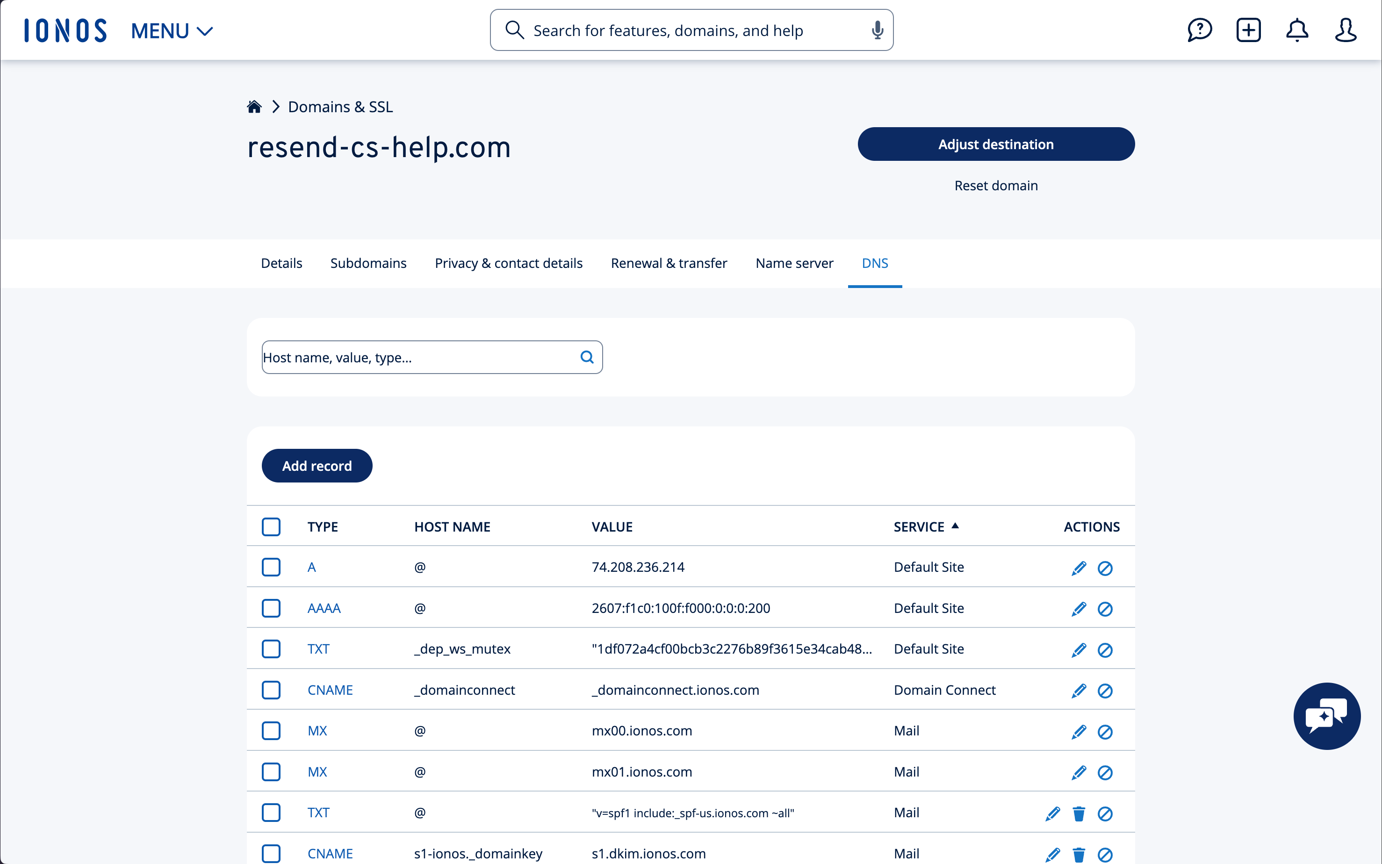Check the AAAA record row checkbox
The height and width of the screenshot is (864, 1382).
(271, 608)
